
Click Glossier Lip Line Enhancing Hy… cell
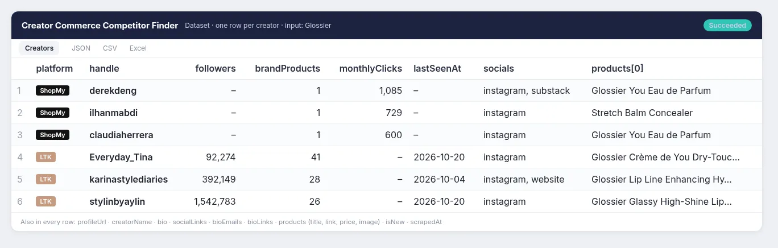point(662,179)
